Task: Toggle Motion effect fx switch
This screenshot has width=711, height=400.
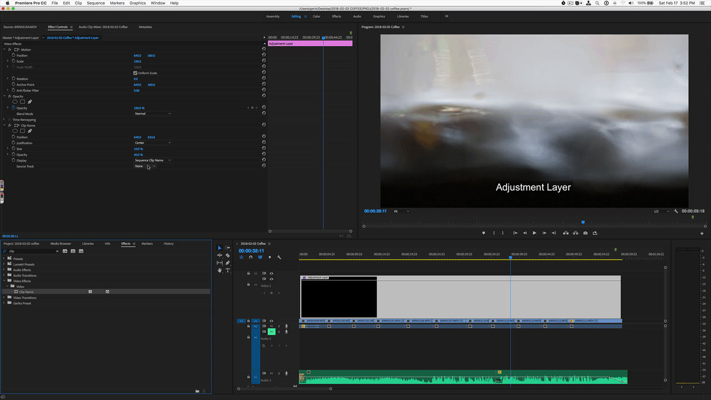Action: tap(9, 49)
